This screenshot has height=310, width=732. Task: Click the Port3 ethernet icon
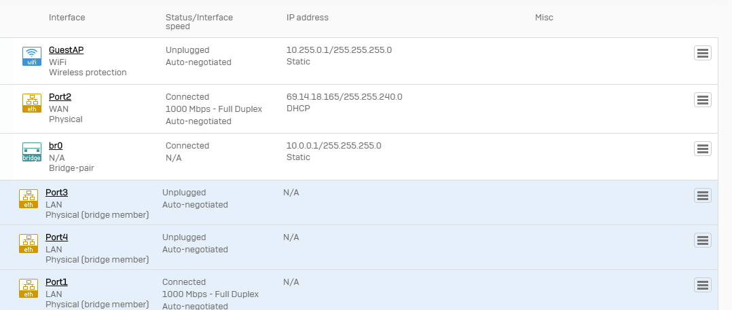click(29, 199)
